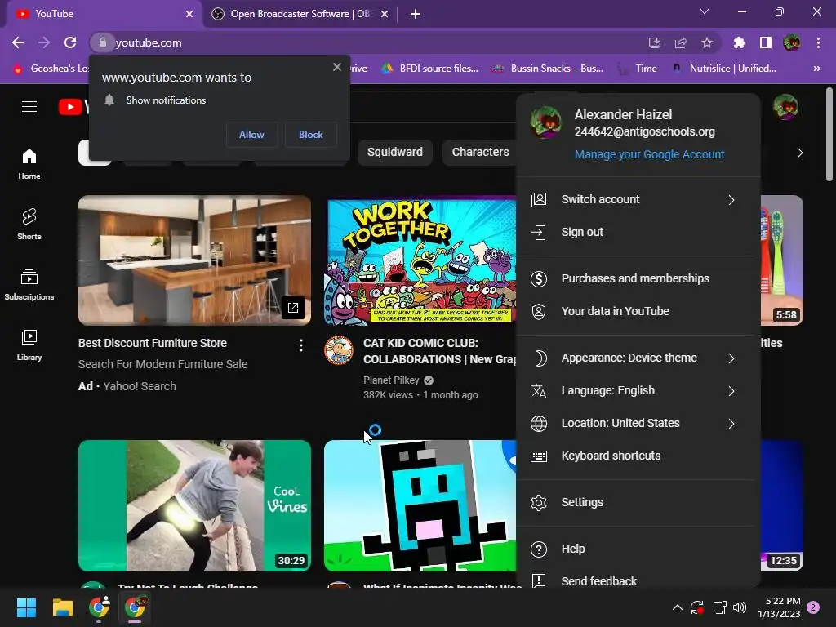Click the share page icon in address bar

tap(680, 42)
